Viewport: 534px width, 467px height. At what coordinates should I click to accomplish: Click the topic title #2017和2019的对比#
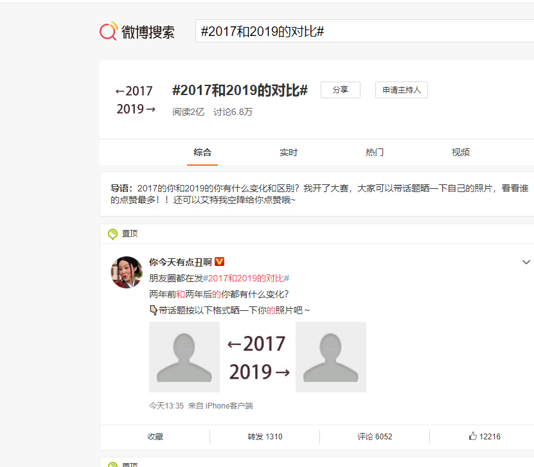pos(240,90)
